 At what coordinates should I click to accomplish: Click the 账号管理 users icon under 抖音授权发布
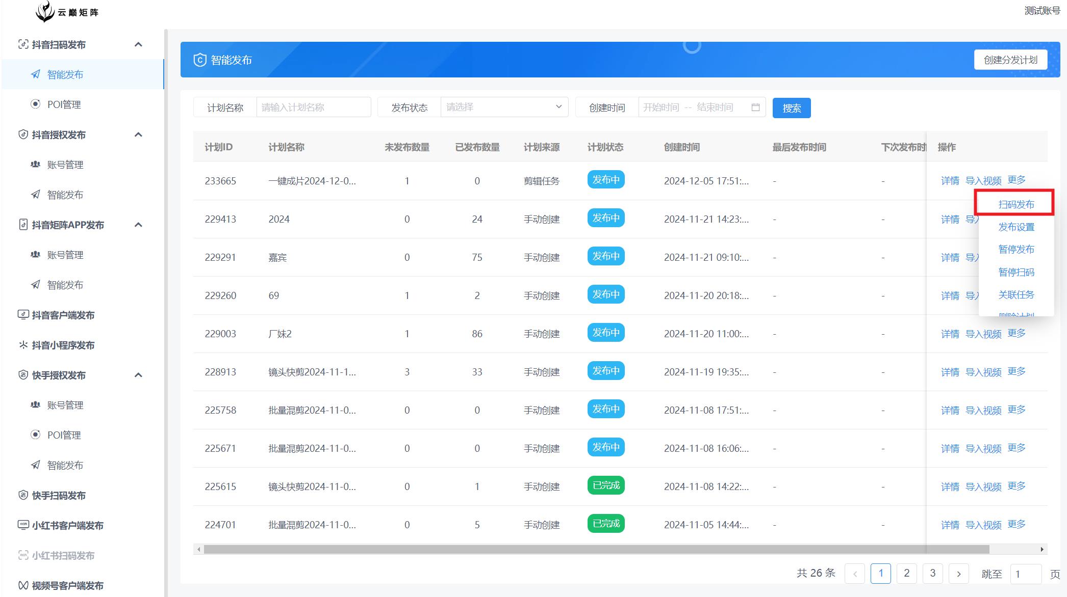click(35, 165)
